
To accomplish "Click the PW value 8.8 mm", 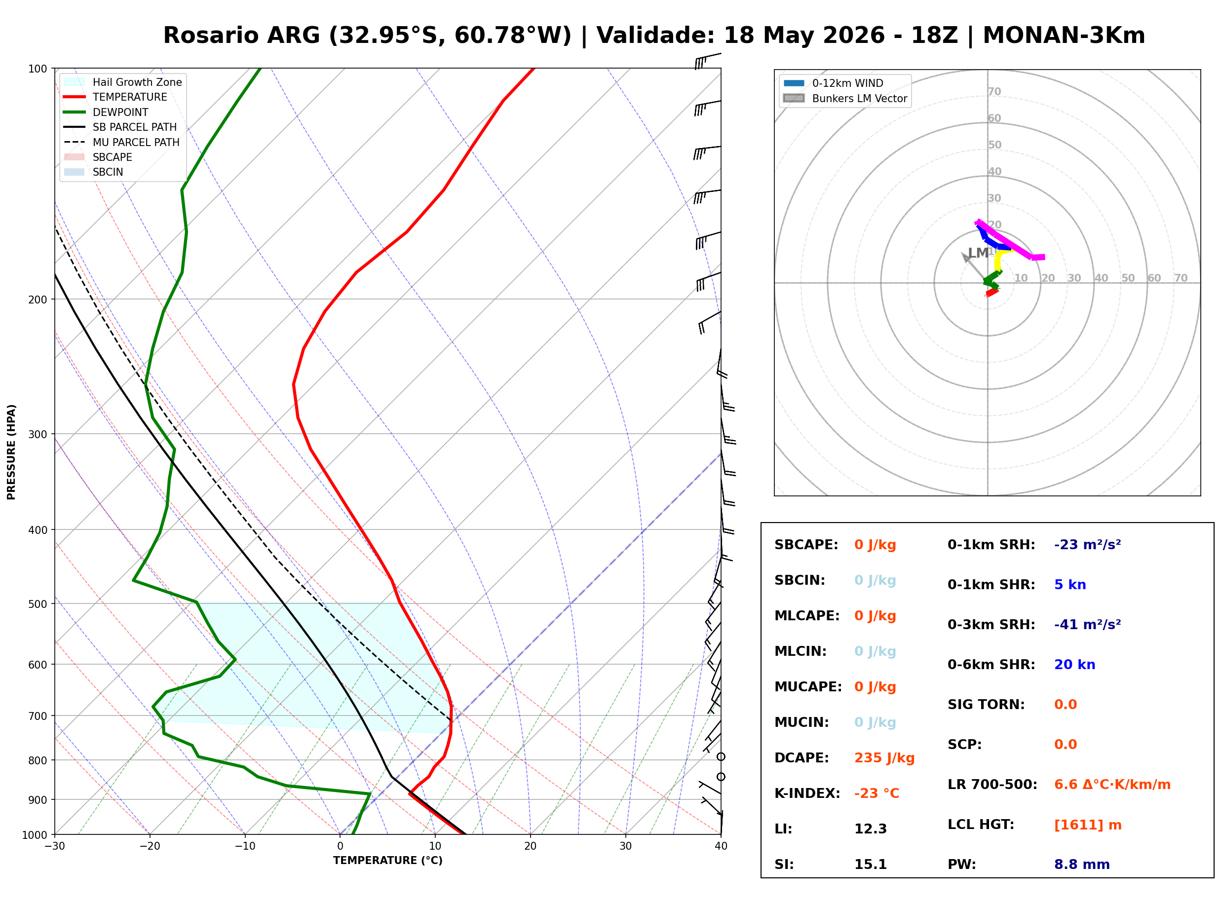I will tap(1082, 865).
